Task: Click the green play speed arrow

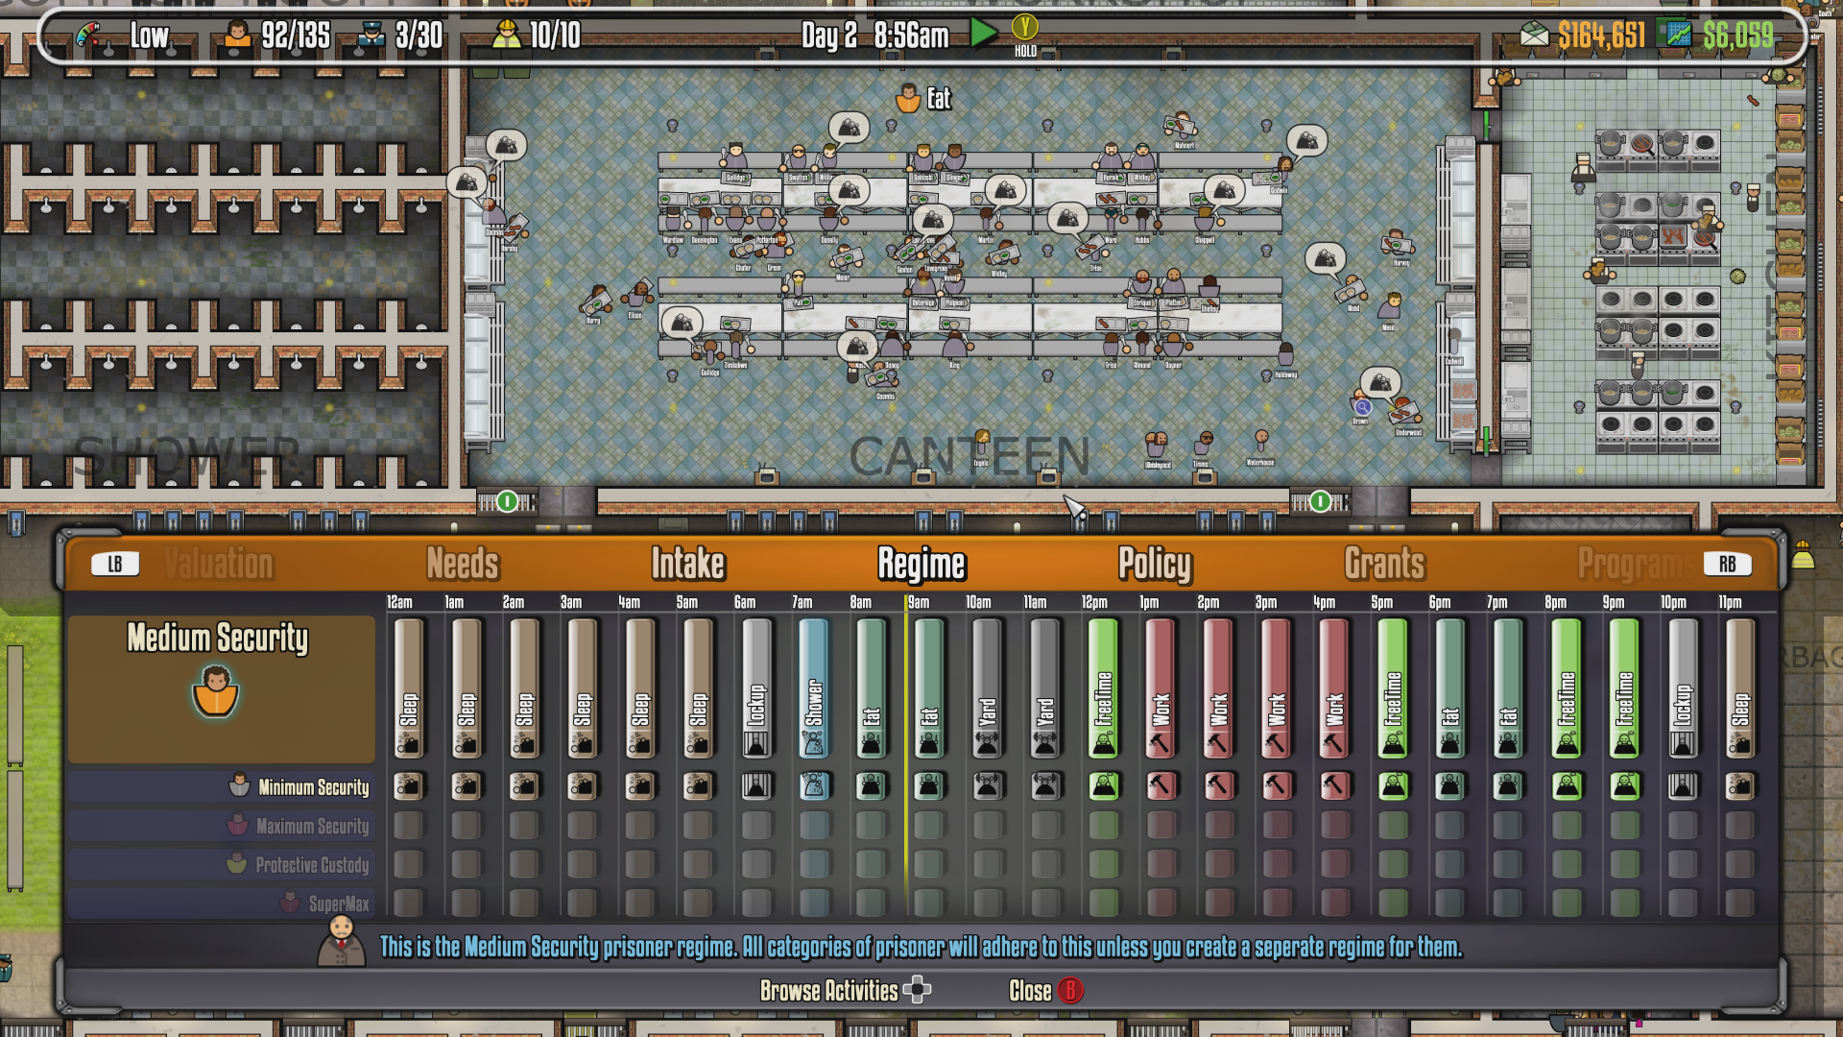Action: (983, 35)
